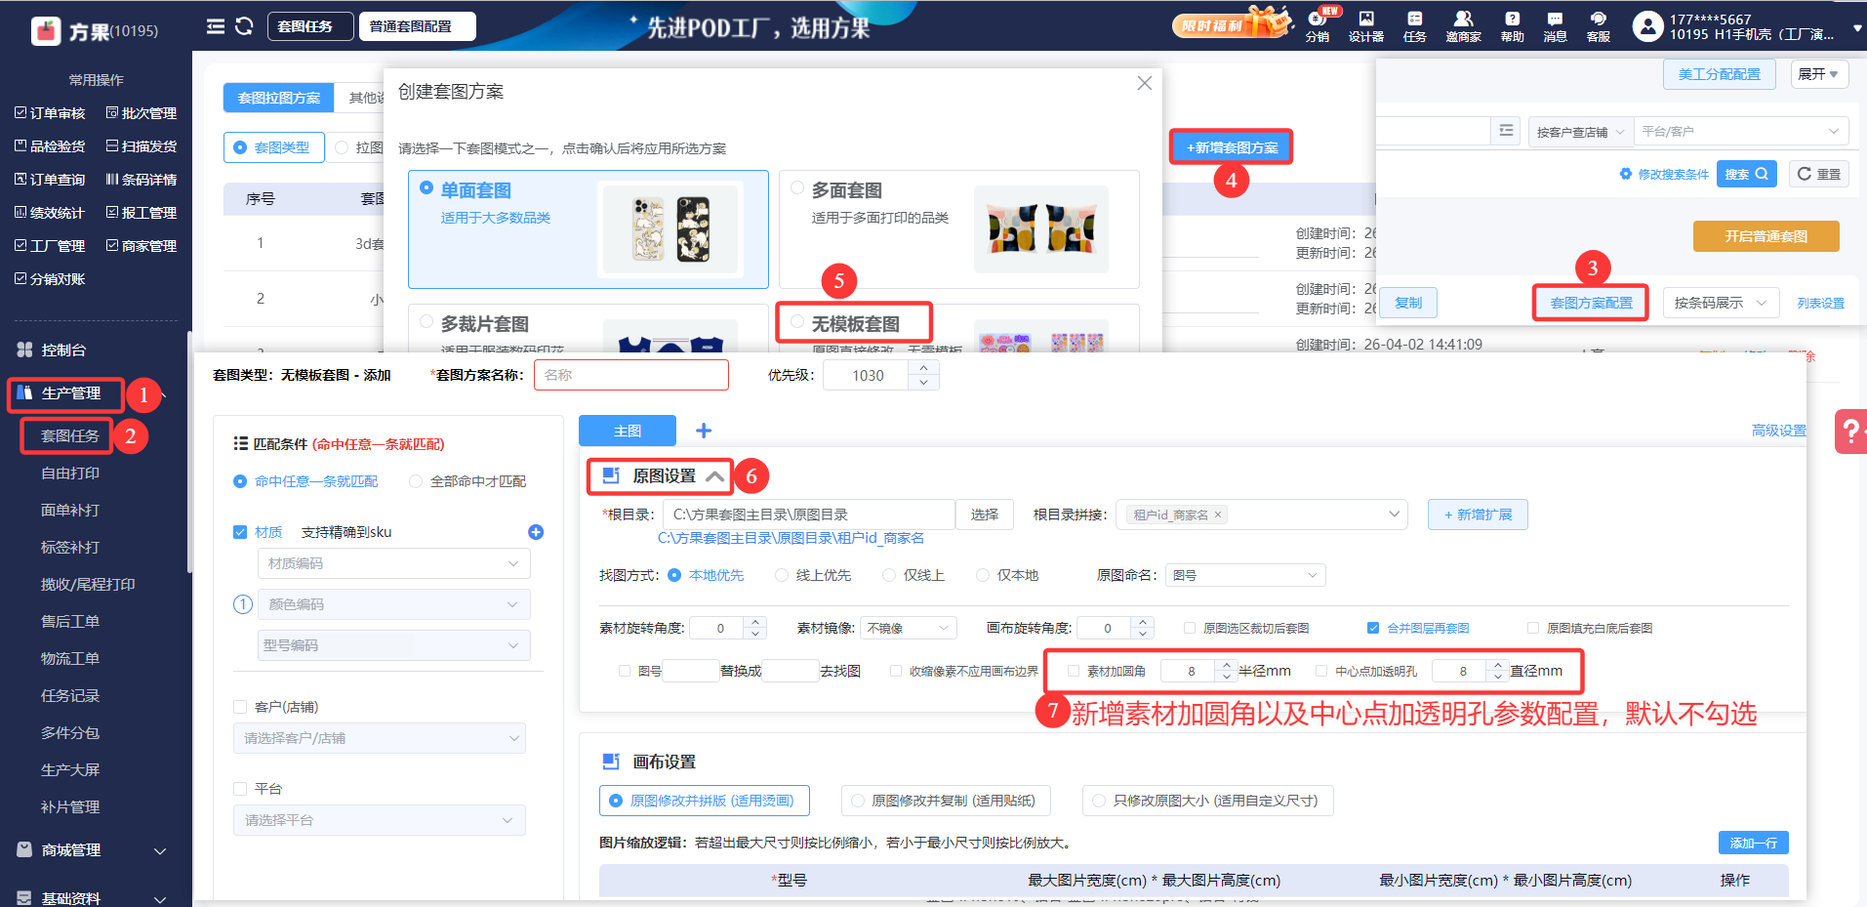Enable 中心点加透明孔 checkbox
This screenshot has height=907, width=1867.
(1321, 671)
